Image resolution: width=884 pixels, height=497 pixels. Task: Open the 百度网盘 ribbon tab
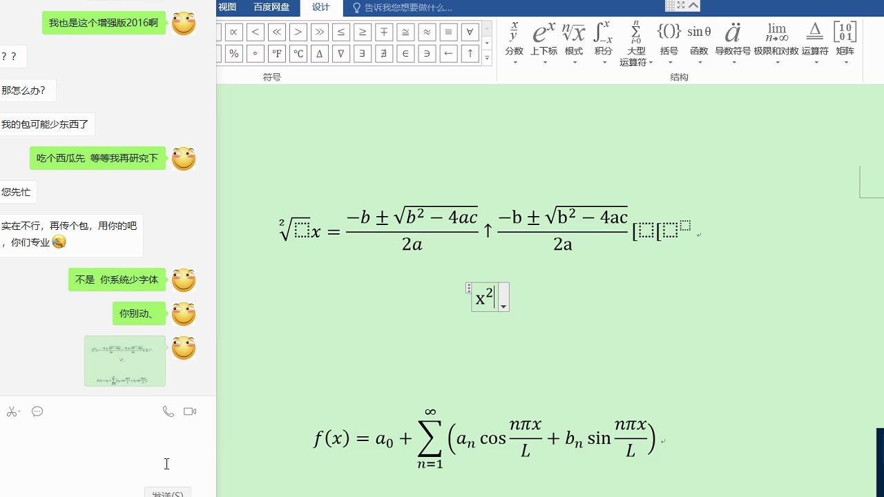coord(271,8)
